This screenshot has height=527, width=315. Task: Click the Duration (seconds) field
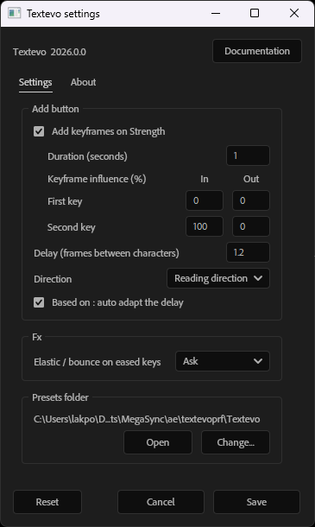[x=248, y=156]
